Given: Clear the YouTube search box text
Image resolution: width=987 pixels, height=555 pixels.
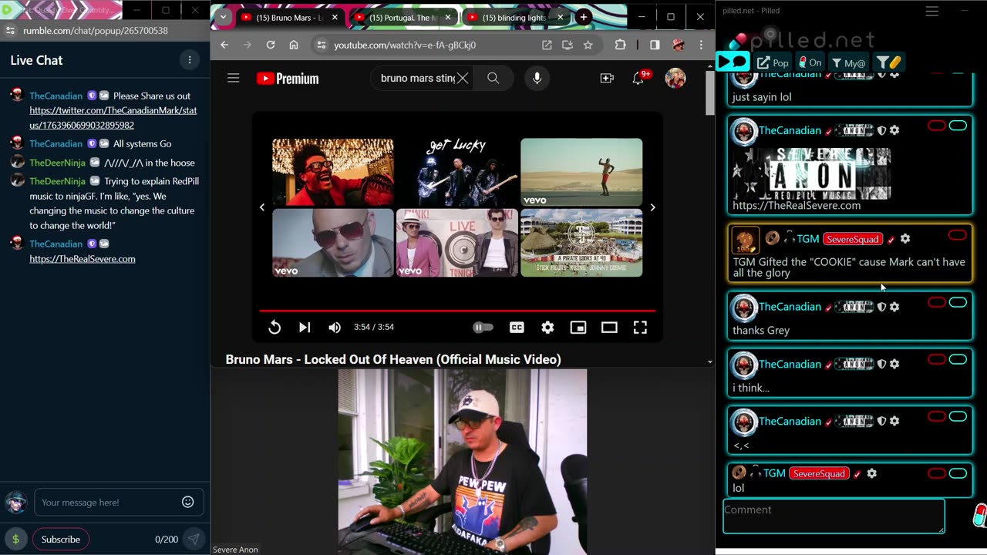Looking at the screenshot, I should pos(462,78).
